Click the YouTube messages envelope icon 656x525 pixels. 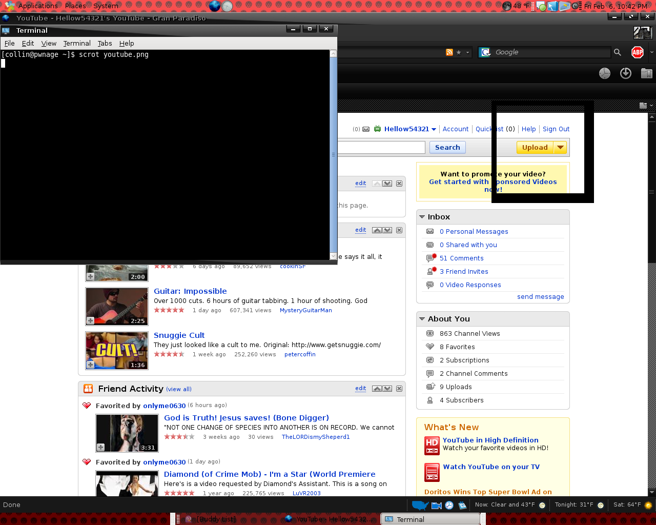366,129
